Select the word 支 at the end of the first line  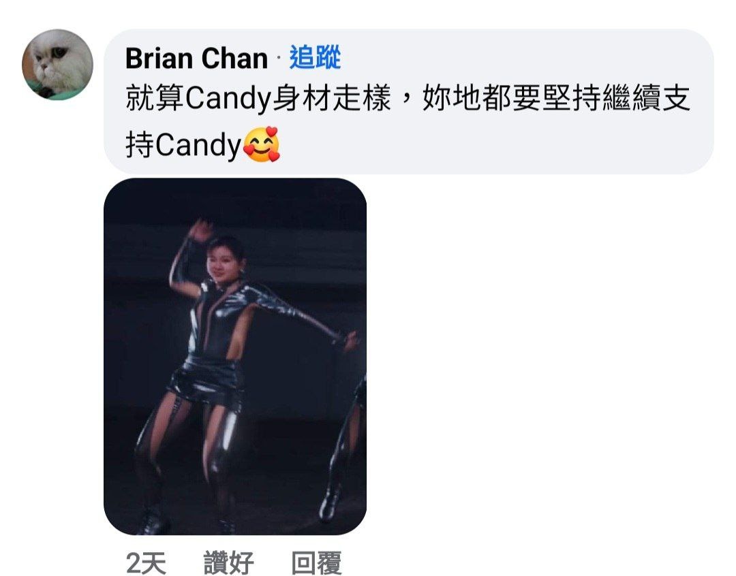tap(677, 97)
